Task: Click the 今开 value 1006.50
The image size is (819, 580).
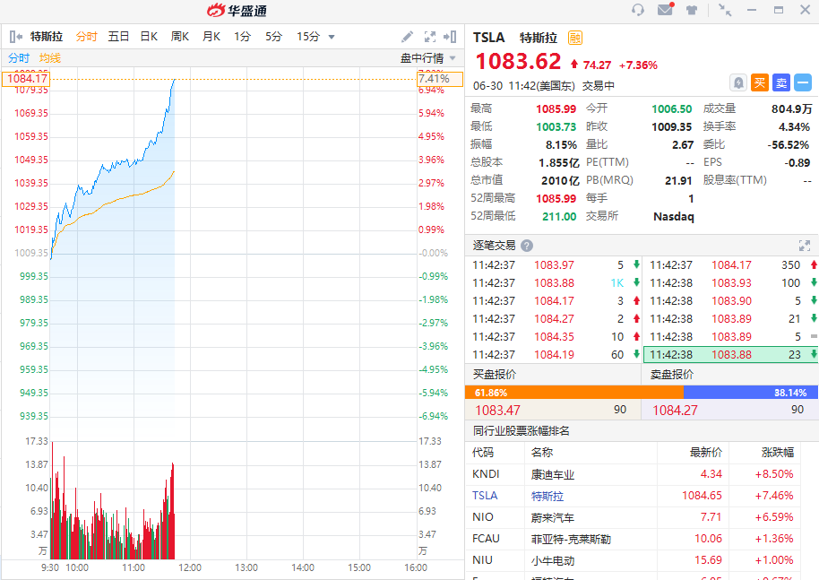Action: click(671, 108)
